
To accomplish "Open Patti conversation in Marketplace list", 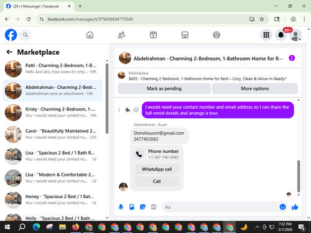I will tap(52, 68).
